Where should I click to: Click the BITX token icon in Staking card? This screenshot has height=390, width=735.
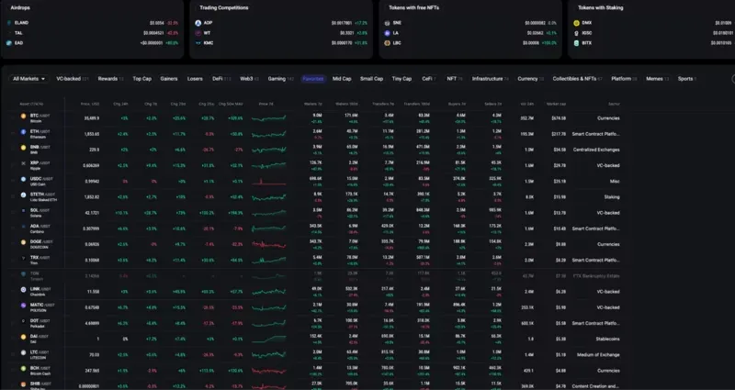point(577,43)
